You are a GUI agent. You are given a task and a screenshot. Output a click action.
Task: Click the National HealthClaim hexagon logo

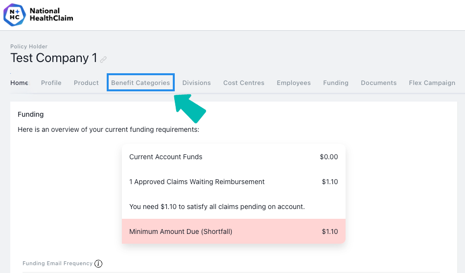coord(15,15)
